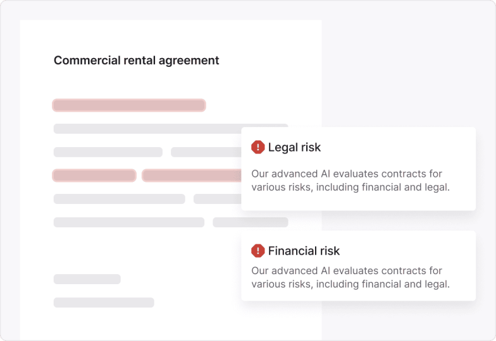This screenshot has height=341, width=496.
Task: Select the last gray placeholder line of the document
Action: [x=104, y=302]
